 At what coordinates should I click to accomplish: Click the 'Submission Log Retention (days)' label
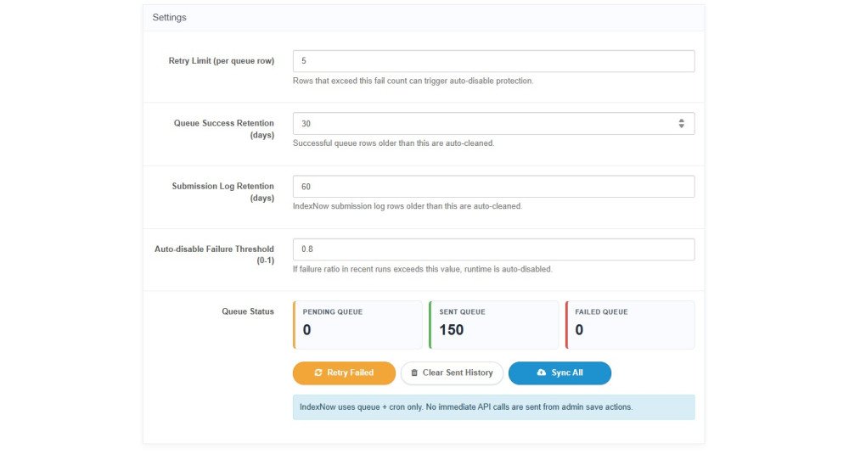coord(223,192)
